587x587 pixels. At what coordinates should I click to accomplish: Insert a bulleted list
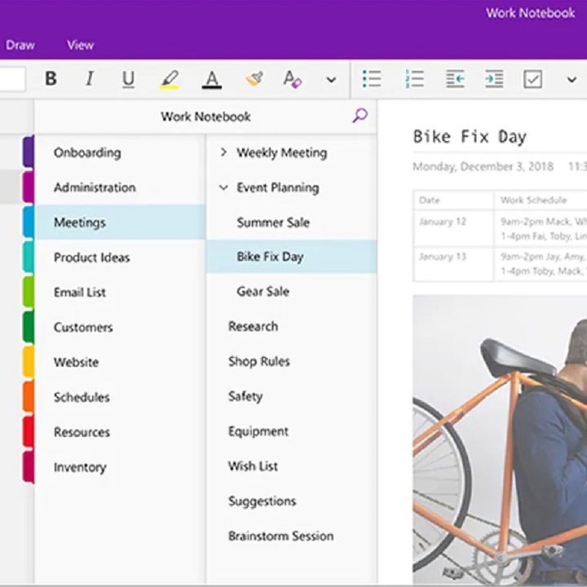click(372, 79)
